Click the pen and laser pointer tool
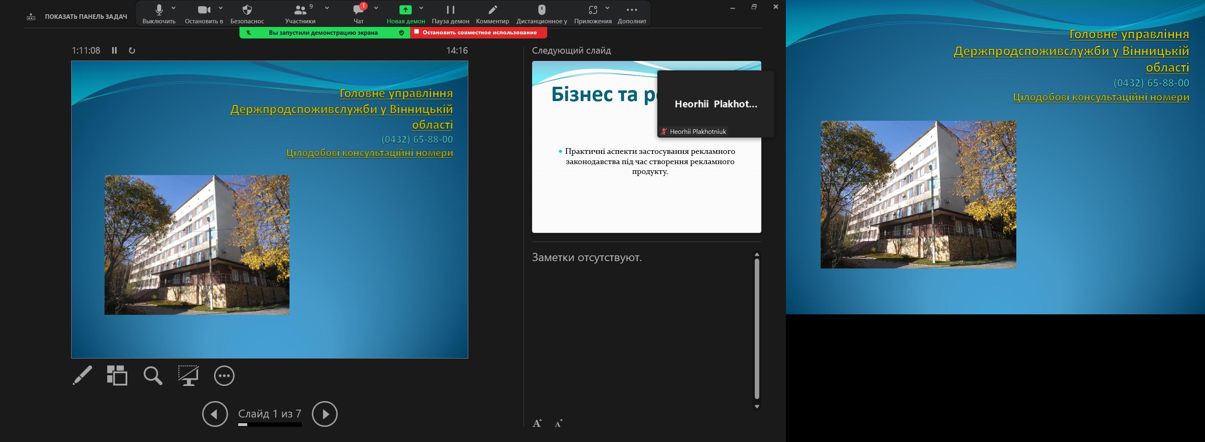Screen dimensions: 1205x442 coord(82,376)
